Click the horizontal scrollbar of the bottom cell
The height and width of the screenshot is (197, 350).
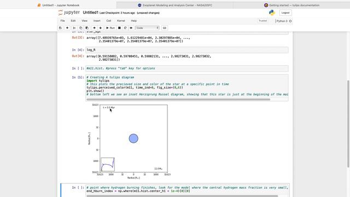(x=182, y=196)
